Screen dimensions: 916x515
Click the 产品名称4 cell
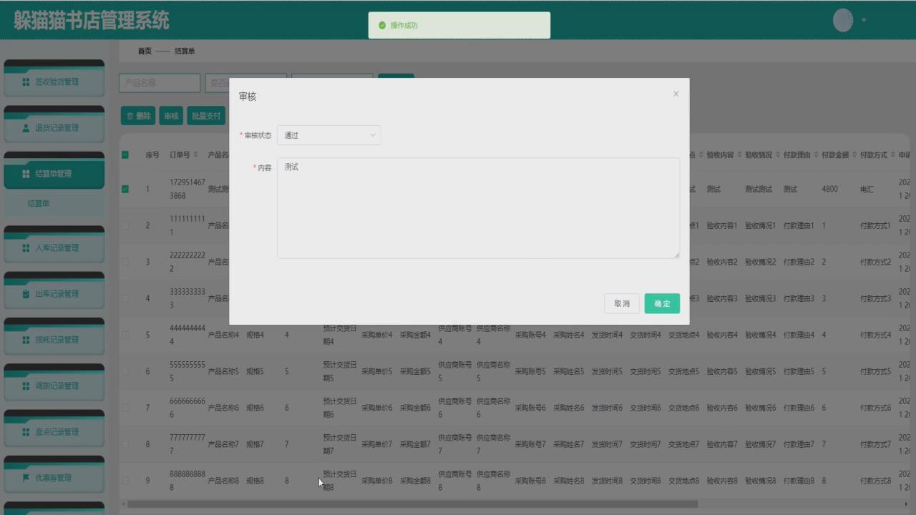[223, 335]
